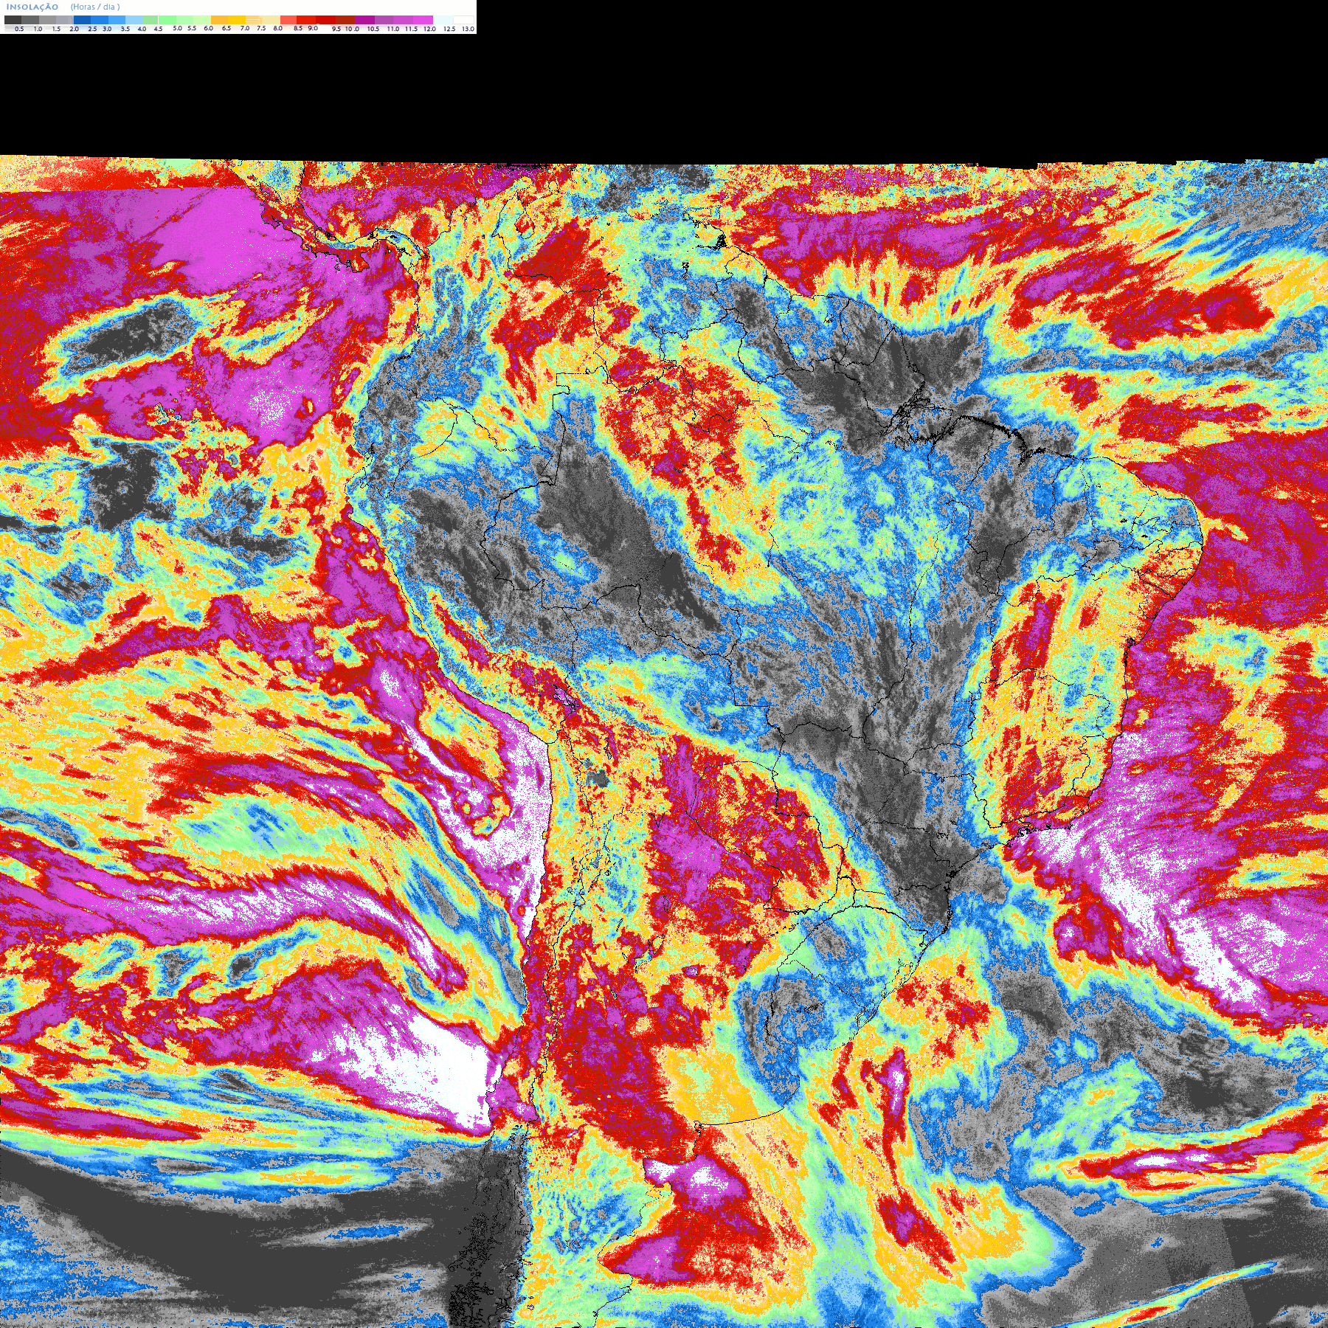The height and width of the screenshot is (1328, 1328).
Task: Click the INSOLAÇÃO legend title
Action: point(32,7)
